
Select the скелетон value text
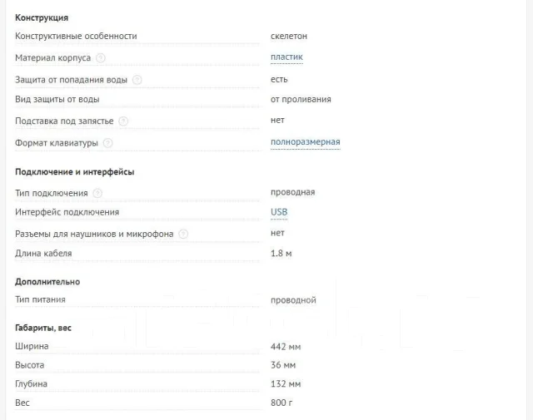[x=289, y=36]
